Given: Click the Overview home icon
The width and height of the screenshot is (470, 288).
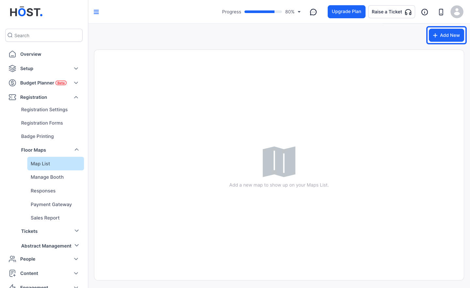Looking at the screenshot, I should click(12, 54).
